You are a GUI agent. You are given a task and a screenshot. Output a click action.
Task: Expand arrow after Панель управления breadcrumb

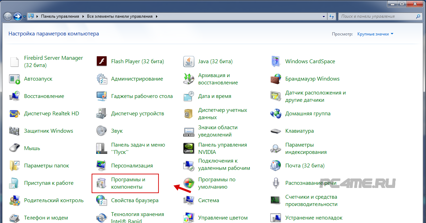click(x=83, y=16)
